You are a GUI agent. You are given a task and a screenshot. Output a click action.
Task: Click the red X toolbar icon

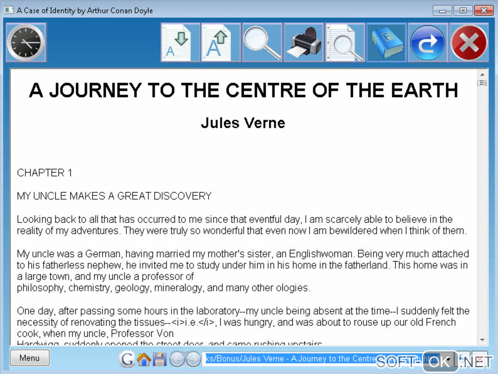coord(469,42)
